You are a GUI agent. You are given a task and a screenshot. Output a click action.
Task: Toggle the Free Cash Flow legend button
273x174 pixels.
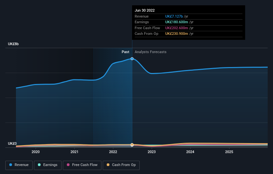[x=82, y=165]
